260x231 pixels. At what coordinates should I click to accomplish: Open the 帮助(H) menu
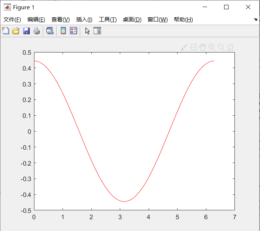click(183, 20)
